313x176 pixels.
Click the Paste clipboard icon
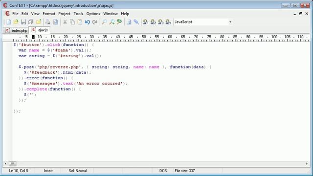[80, 22]
